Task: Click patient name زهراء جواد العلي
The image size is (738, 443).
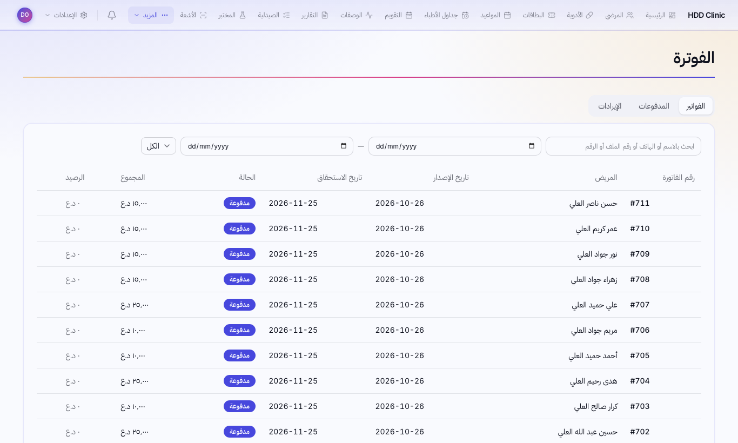Action: point(594,280)
